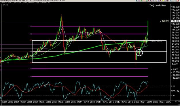The width and height of the screenshot is (180, 106).
Task: Click the middle small box at bottom-right corner
Action: click(x=177, y=101)
